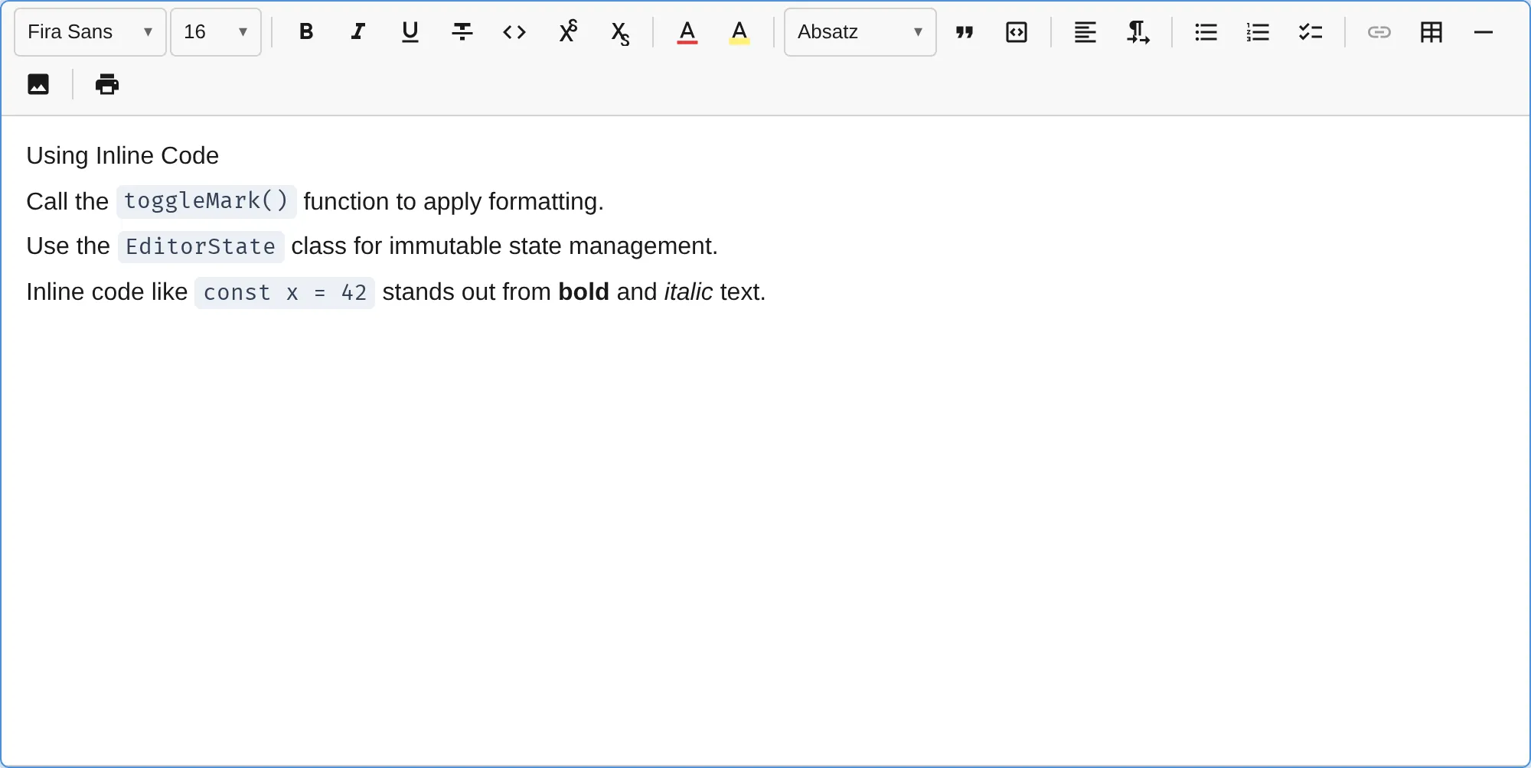This screenshot has height=768, width=1531.
Task: Apply underline formatting
Action: [x=410, y=32]
